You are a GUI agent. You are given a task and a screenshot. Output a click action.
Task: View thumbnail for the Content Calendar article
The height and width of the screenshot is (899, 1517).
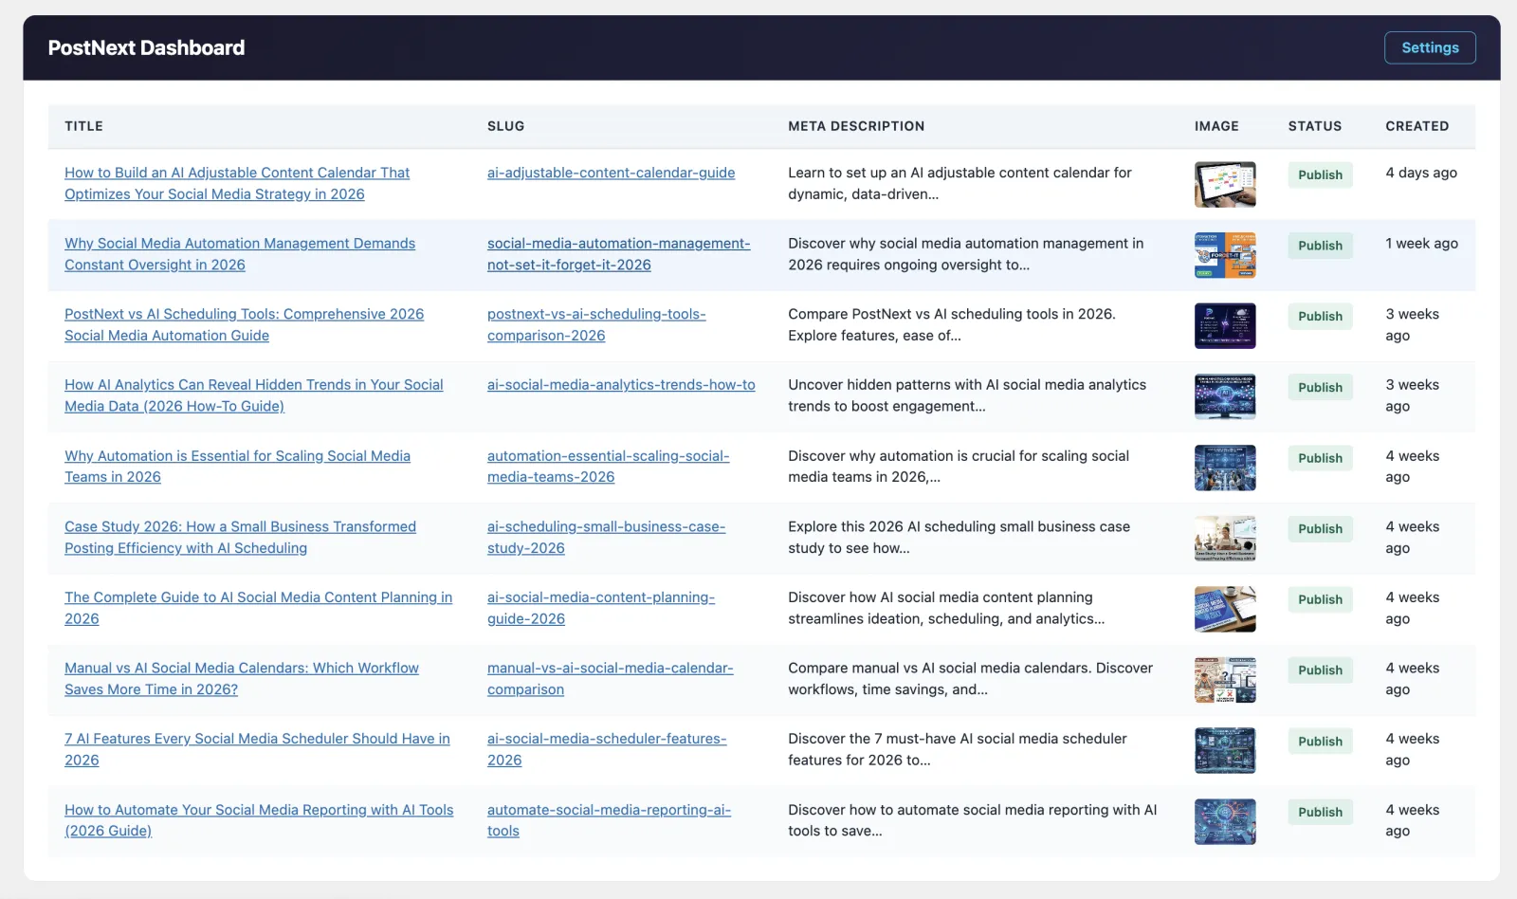coord(1225,184)
